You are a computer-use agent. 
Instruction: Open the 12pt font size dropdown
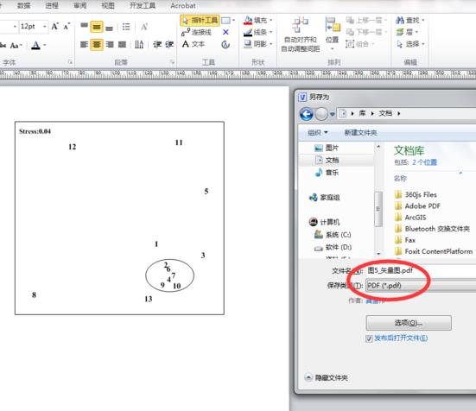click(44, 27)
